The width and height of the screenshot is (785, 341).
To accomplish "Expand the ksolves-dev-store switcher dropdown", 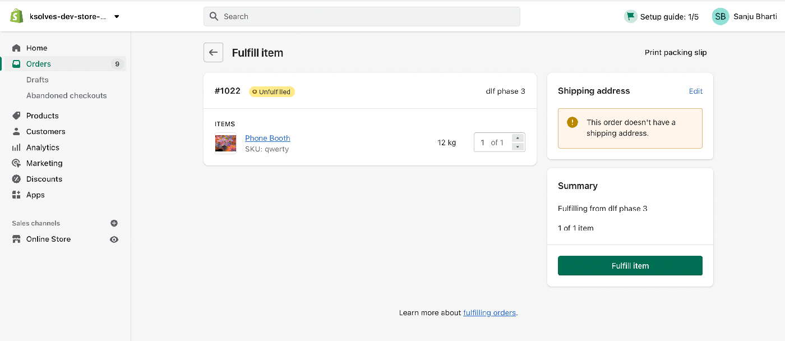I will 117,16.
